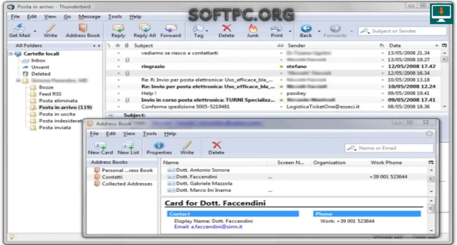457x245 pixels.
Task: Click the New List icon in Address Book
Action: pyautogui.click(x=128, y=145)
